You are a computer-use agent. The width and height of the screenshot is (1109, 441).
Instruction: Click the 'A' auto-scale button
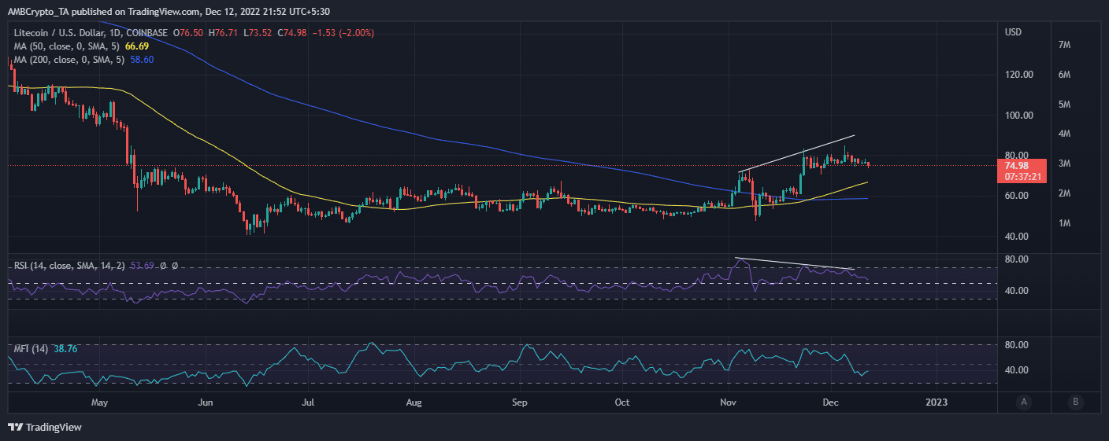(x=1023, y=402)
